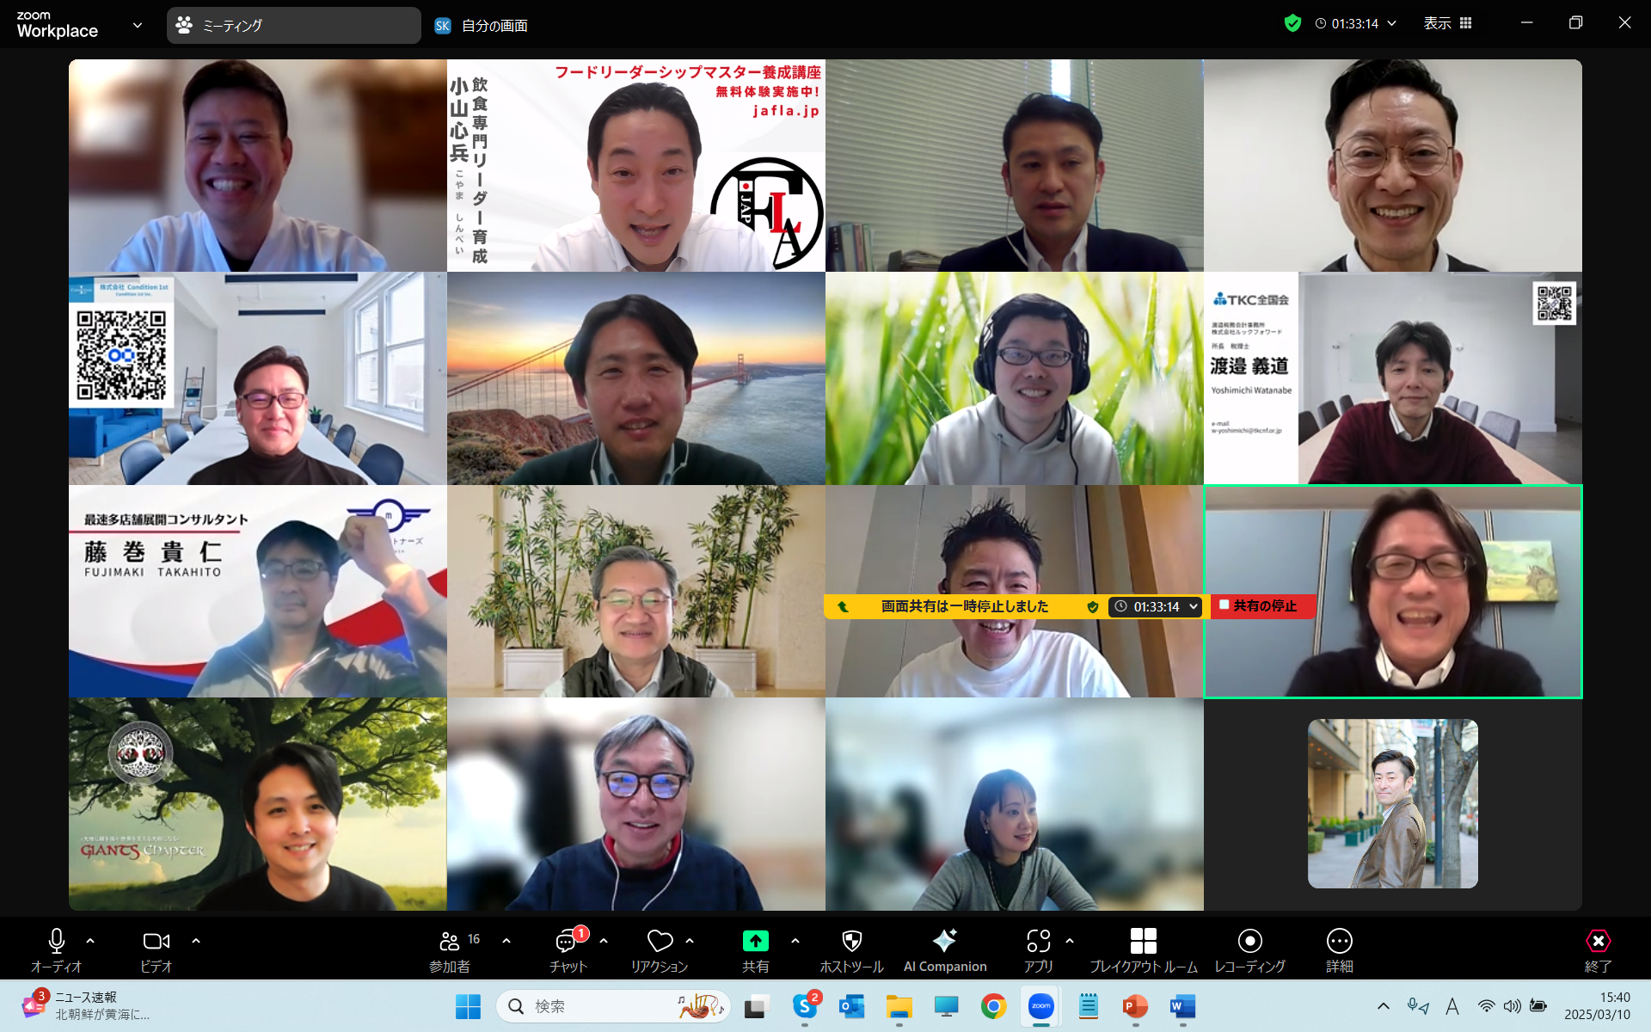Open the more details (詳細) menu

(1340, 950)
